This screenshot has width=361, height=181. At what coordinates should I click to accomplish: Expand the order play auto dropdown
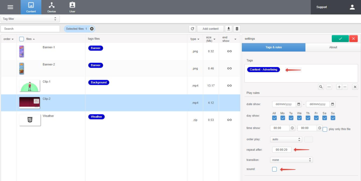tap(286, 140)
